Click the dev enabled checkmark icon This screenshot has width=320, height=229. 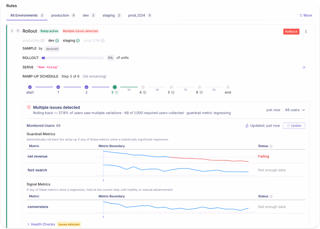[x=57, y=40]
